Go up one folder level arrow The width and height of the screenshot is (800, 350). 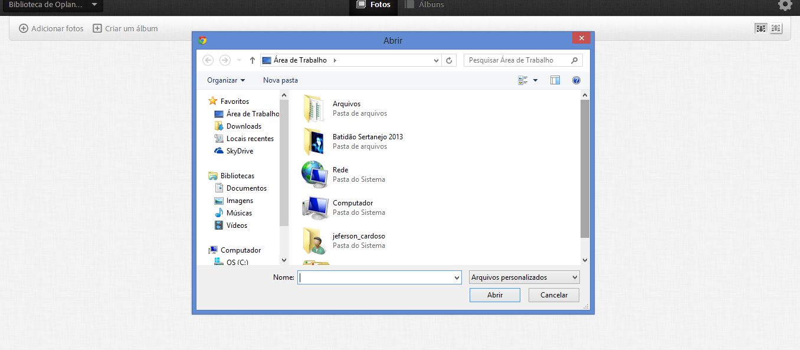tap(253, 60)
